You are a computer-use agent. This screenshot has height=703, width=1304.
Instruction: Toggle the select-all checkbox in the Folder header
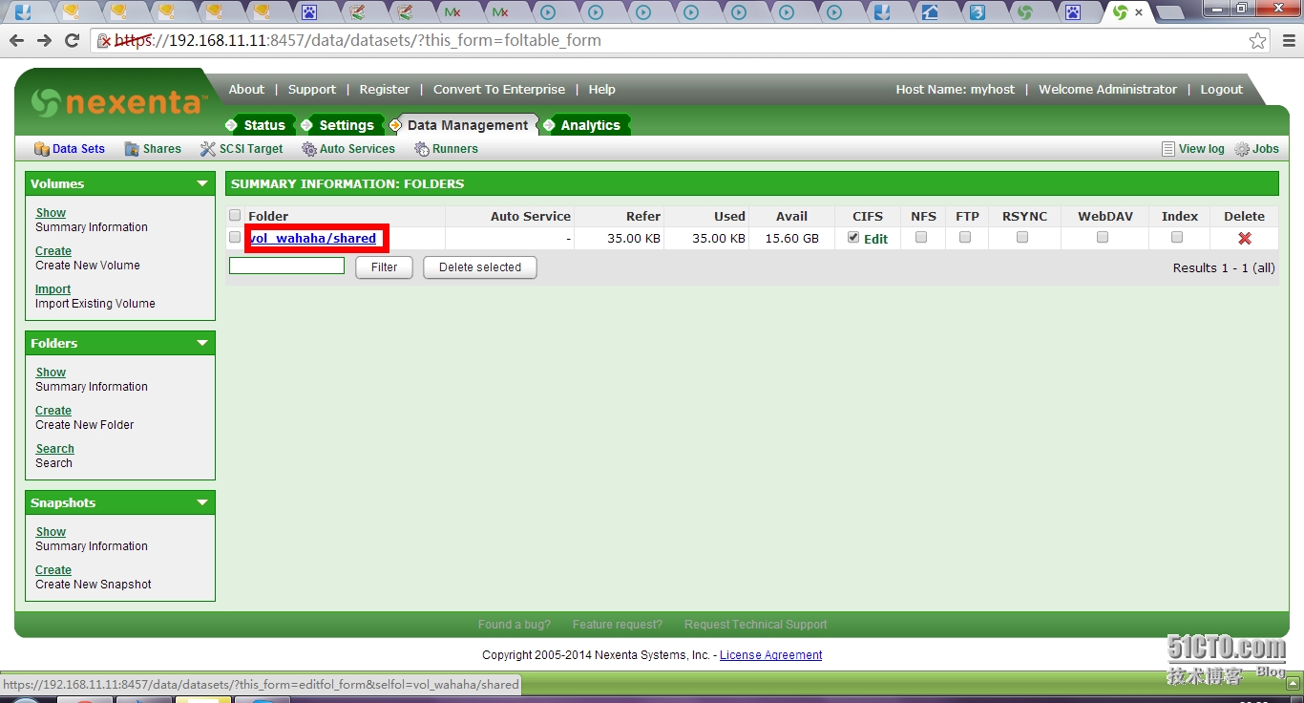pyautogui.click(x=235, y=216)
